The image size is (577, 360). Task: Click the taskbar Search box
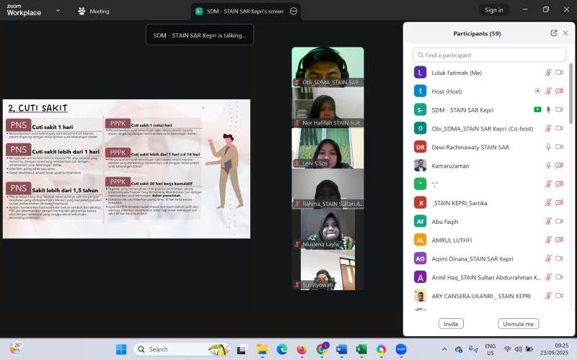(182, 349)
